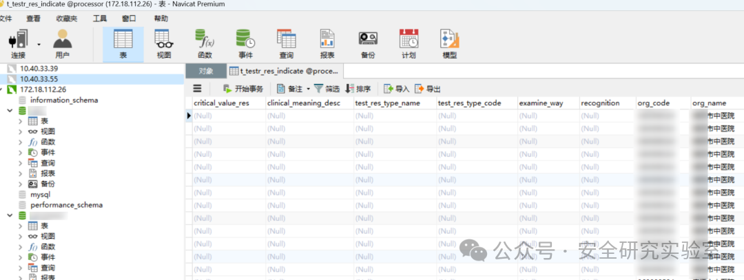
Task: Open the 查询 query toolbar icon
Action: click(x=286, y=45)
